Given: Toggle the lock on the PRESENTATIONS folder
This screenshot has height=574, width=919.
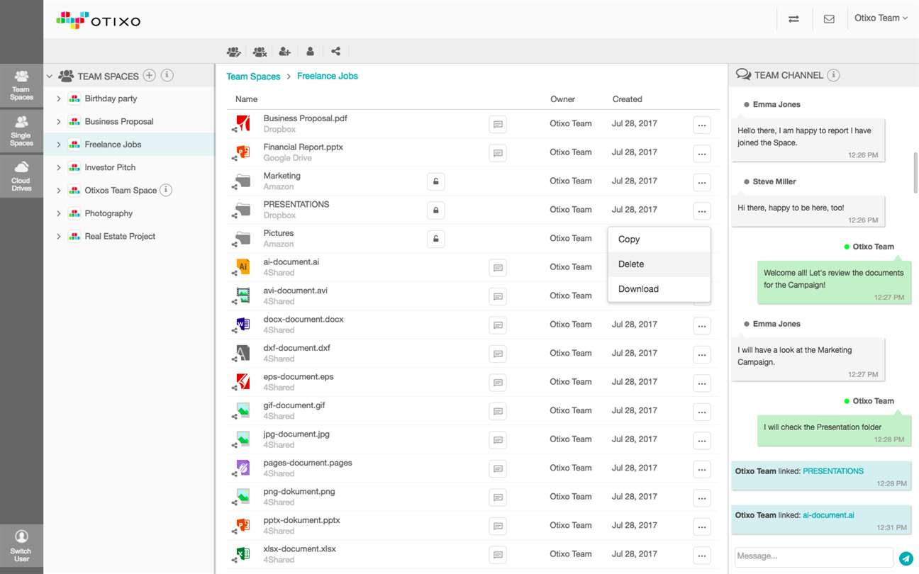Looking at the screenshot, I should click(435, 210).
